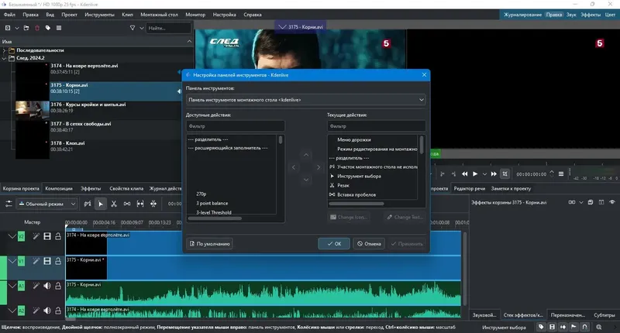Open the Монтажный стол menu
This screenshot has width=620, height=333.
(159, 15)
